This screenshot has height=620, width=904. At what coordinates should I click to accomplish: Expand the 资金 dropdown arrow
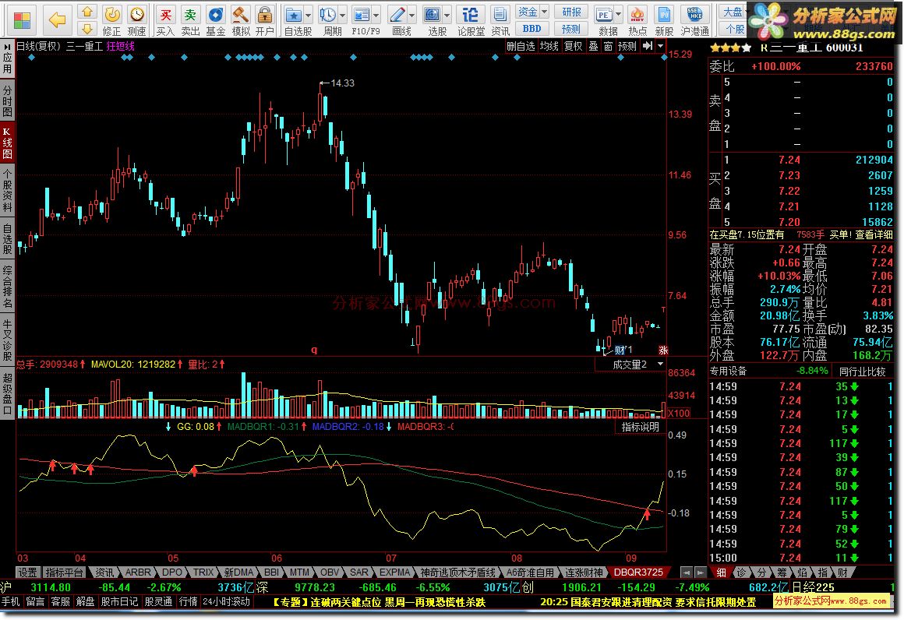544,12
